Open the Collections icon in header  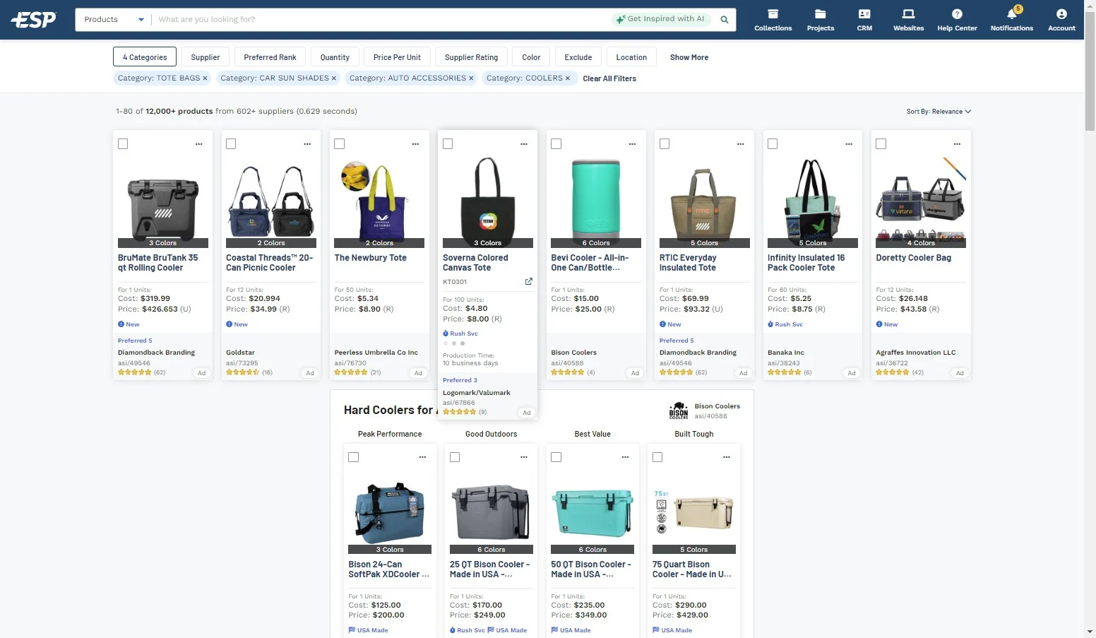pos(773,14)
